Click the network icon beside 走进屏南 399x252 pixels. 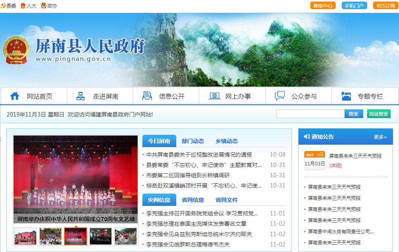click(x=81, y=96)
